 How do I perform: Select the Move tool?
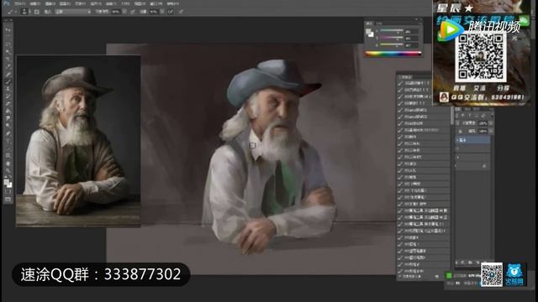pos(8,30)
